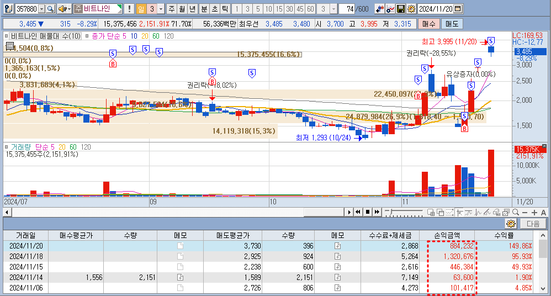Viewport: 551px width, 296px height.
Task: Click the speaker alert icon
Action: coord(62,9)
